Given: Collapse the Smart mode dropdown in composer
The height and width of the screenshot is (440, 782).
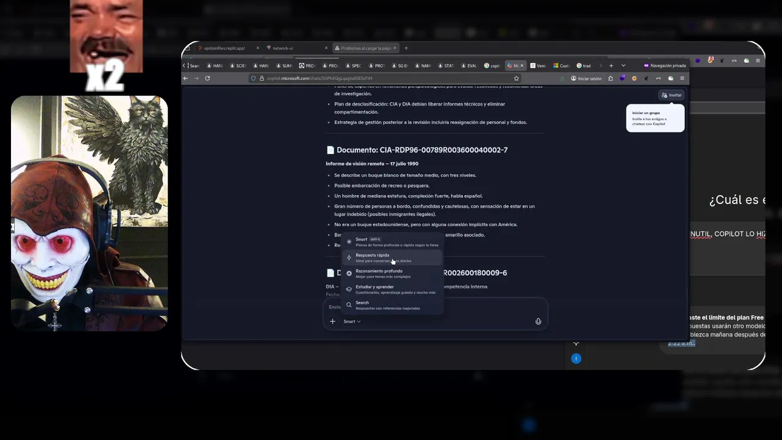Looking at the screenshot, I should tap(352, 321).
